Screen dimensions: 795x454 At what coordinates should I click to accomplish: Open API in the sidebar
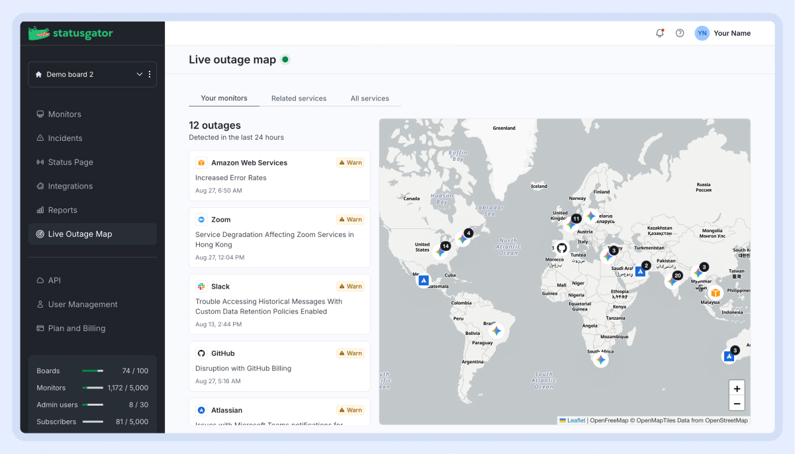tap(93, 281)
